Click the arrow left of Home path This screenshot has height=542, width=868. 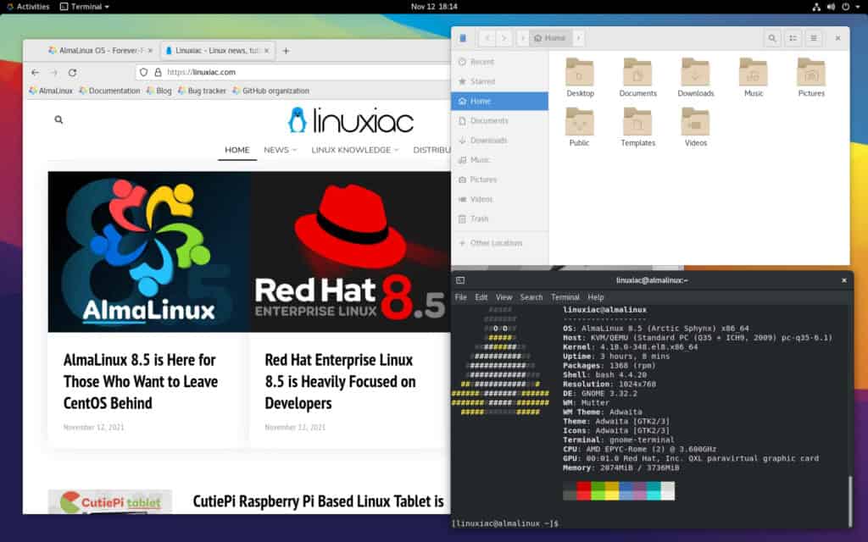[x=522, y=38]
